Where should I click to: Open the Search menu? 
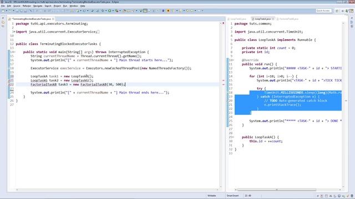tap(48, 6)
